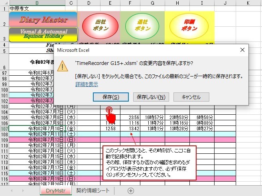This screenshot has height=196, width=262.
Task: Click the (日) weekday cell in row 109
Action: [71, 140]
